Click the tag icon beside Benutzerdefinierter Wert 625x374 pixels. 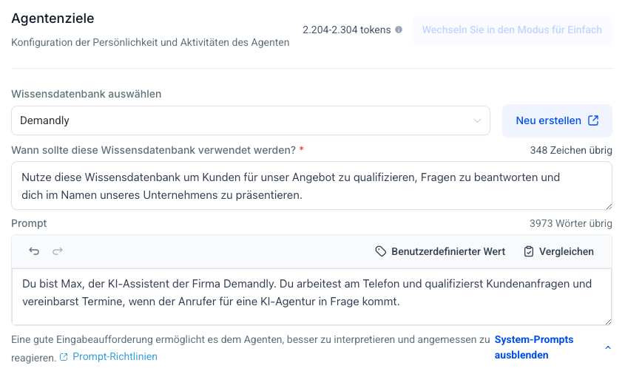381,251
